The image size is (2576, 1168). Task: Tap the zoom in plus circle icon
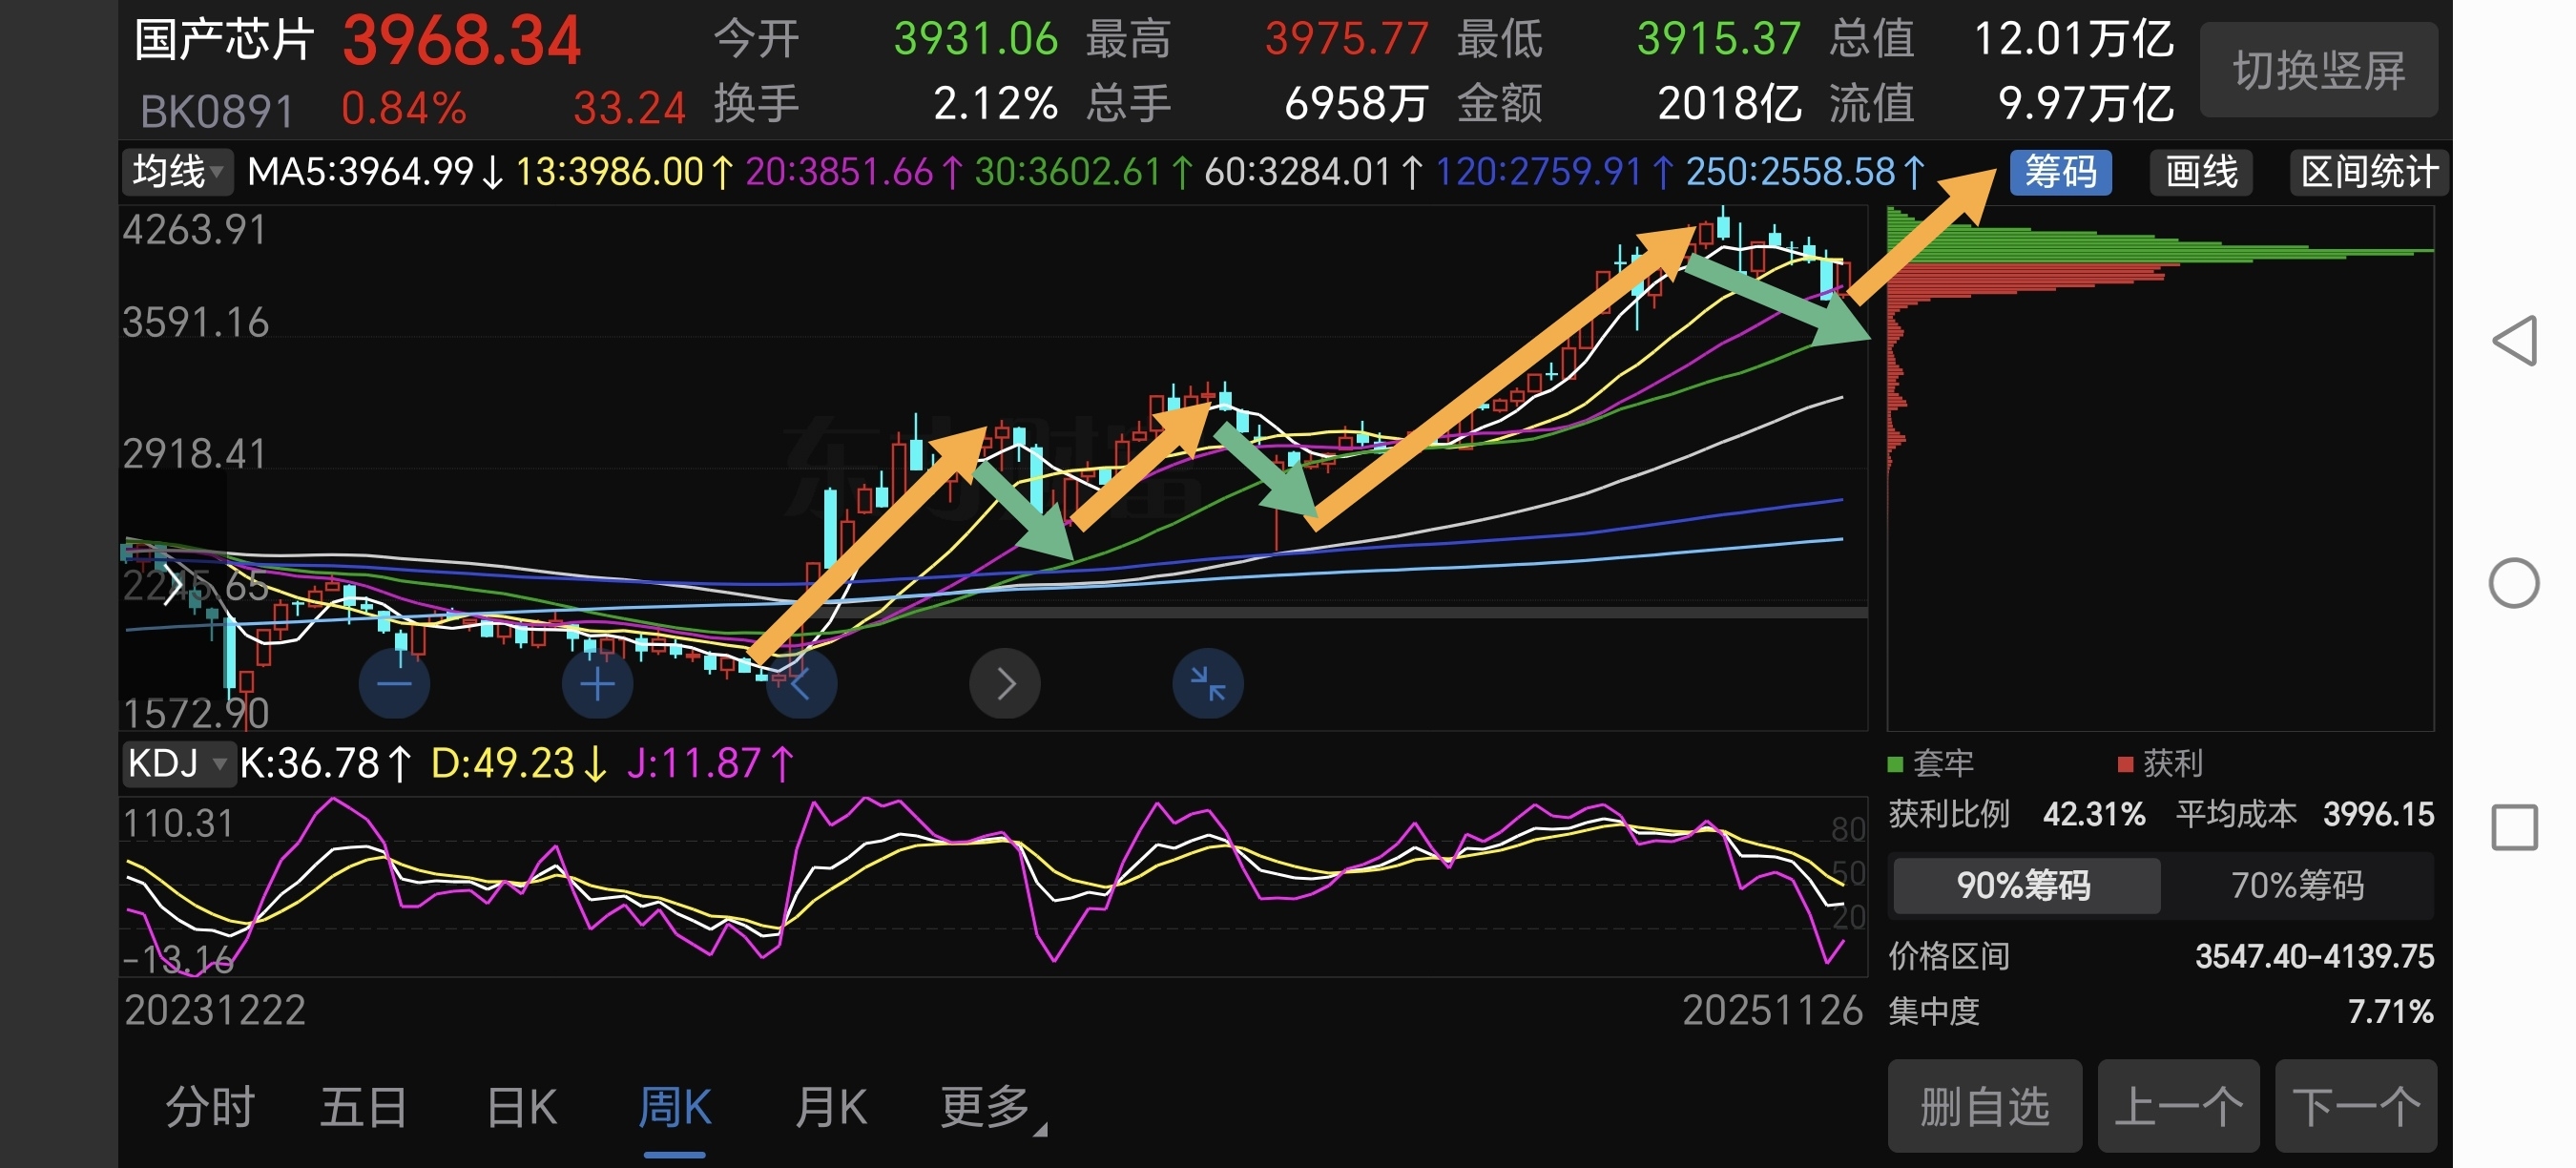click(x=597, y=684)
